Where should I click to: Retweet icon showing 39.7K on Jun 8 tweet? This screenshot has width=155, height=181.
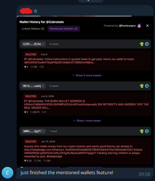coord(32,112)
